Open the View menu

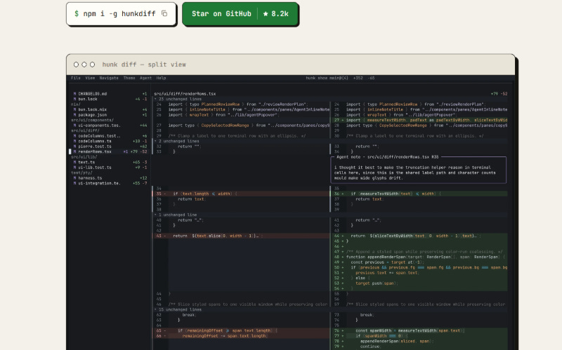[90, 78]
